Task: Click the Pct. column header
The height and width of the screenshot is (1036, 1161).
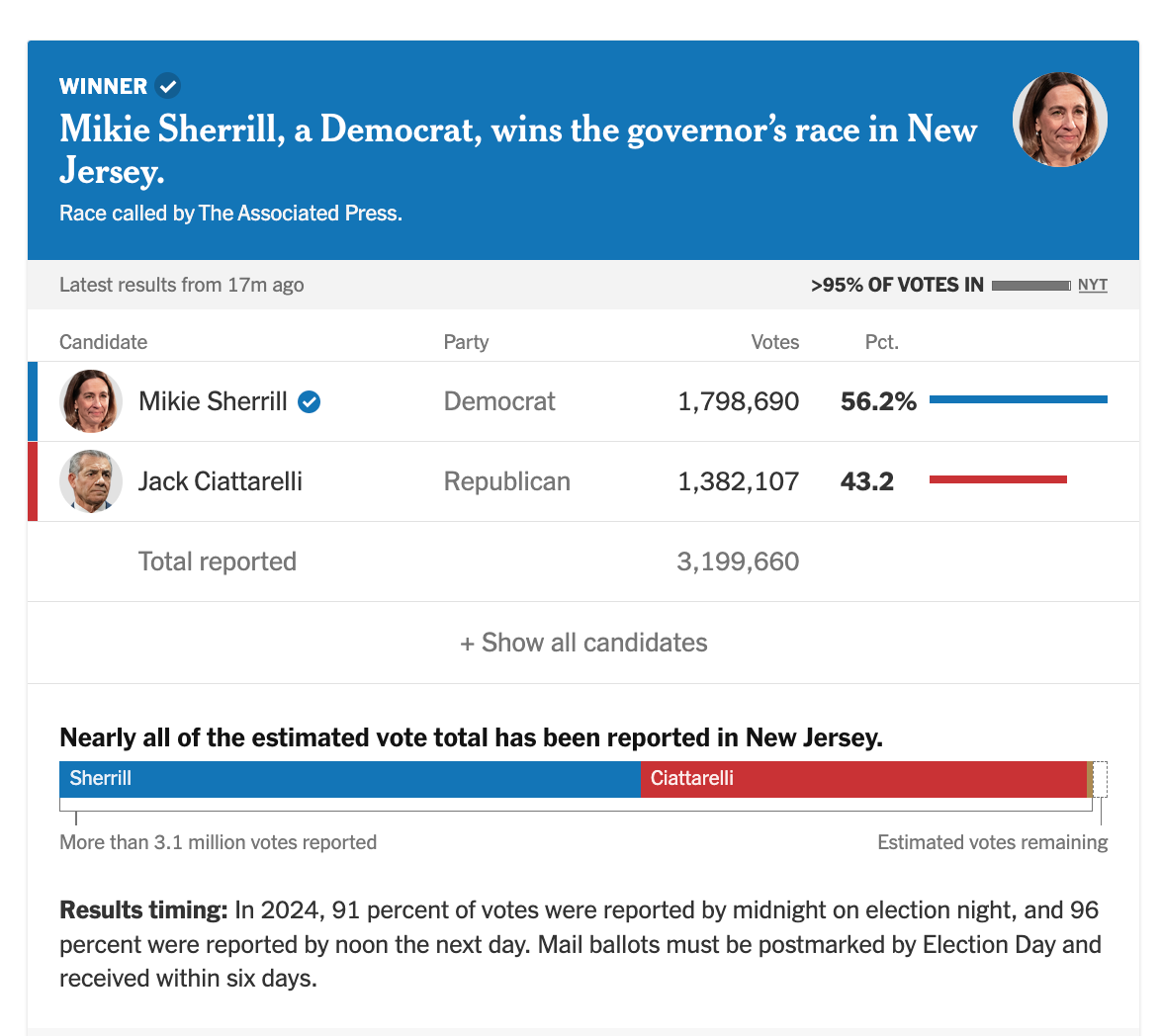Action: 881,342
